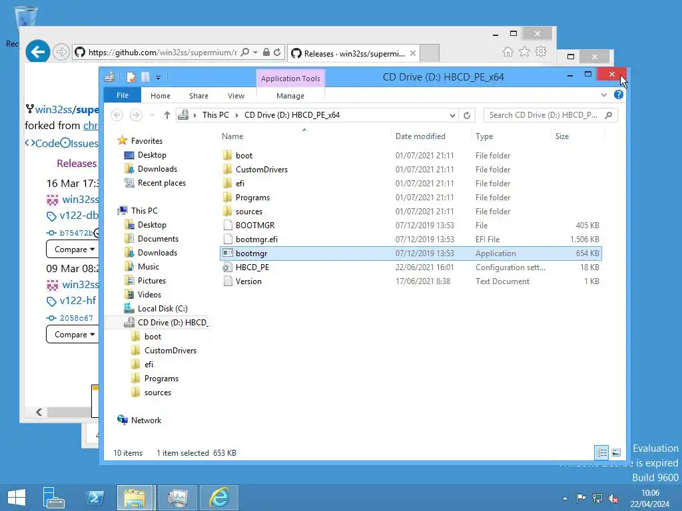The image size is (682, 511).
Task: Sort by the Type column header
Action: pos(511,136)
